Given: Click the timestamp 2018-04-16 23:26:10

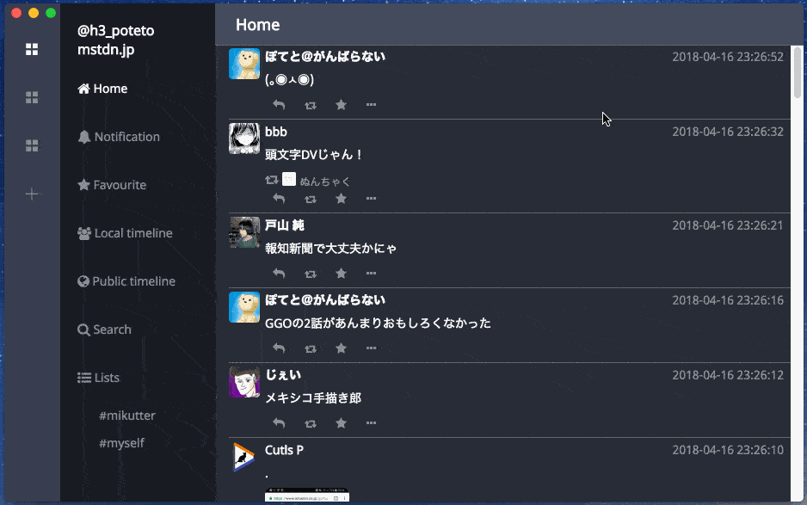Looking at the screenshot, I should pyautogui.click(x=728, y=450).
